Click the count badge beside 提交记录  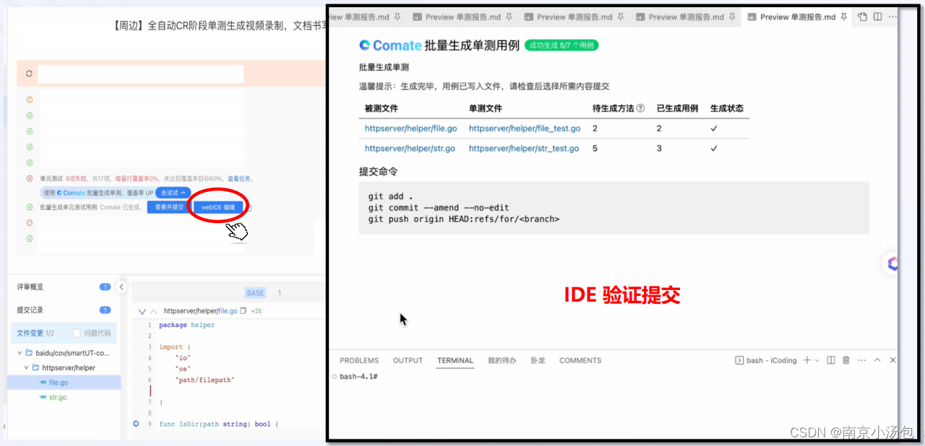point(105,310)
